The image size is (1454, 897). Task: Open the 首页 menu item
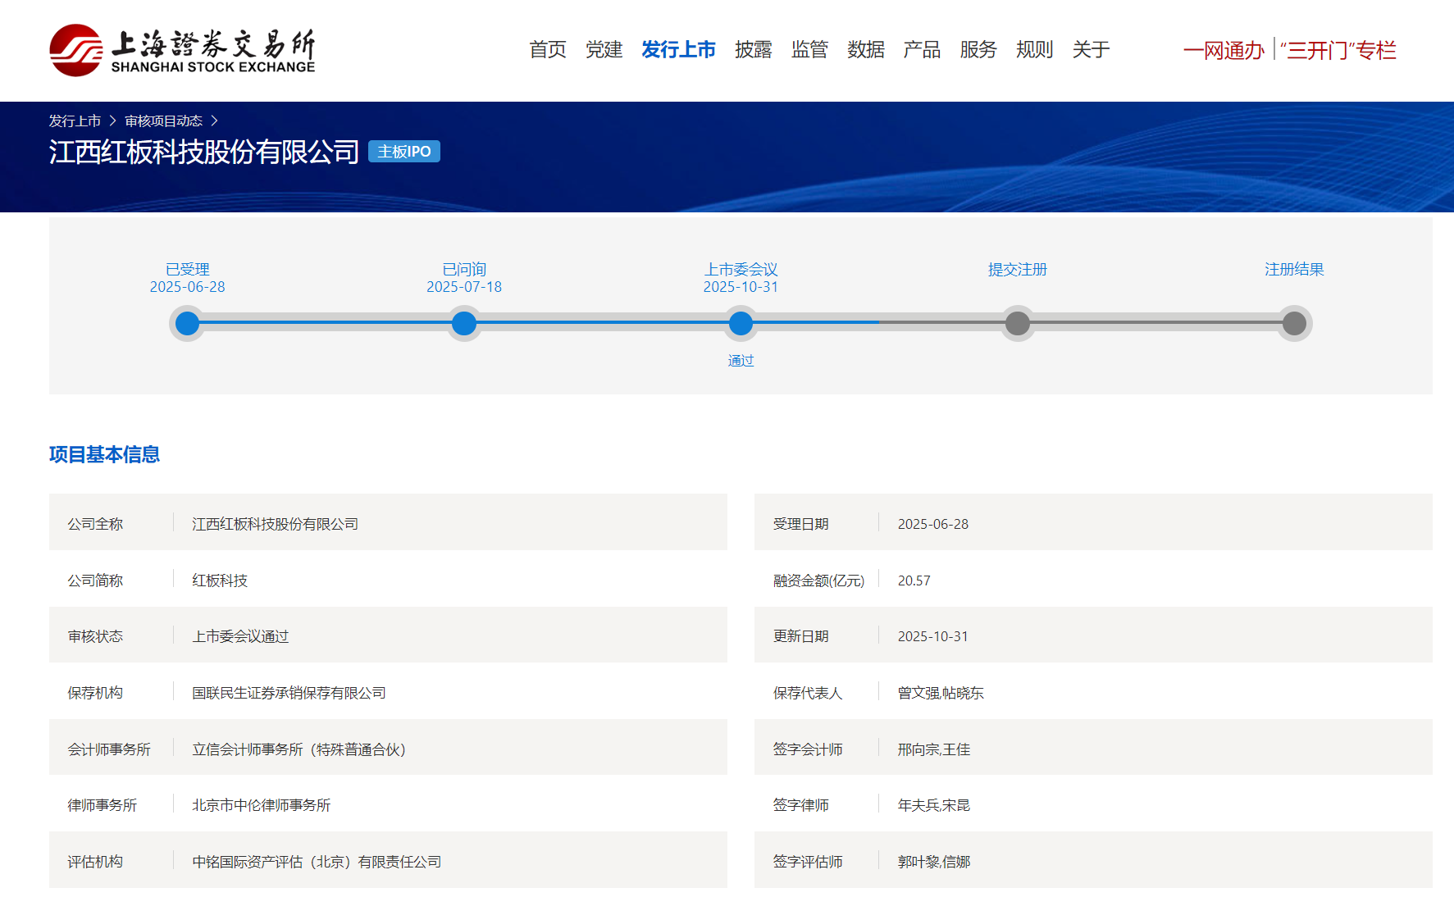click(x=547, y=50)
